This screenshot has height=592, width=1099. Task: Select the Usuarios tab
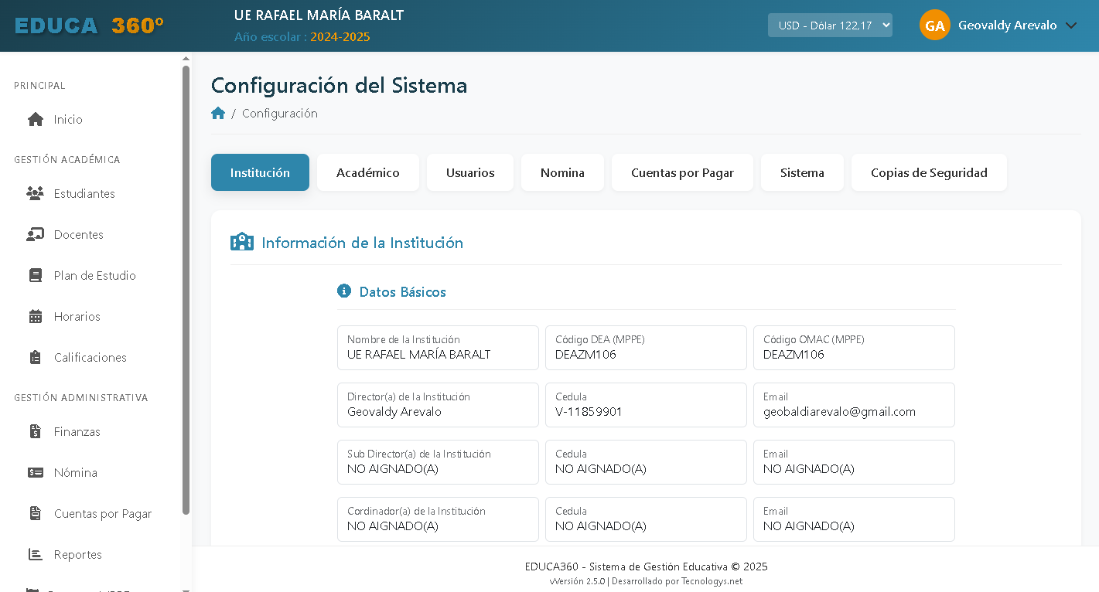point(470,172)
